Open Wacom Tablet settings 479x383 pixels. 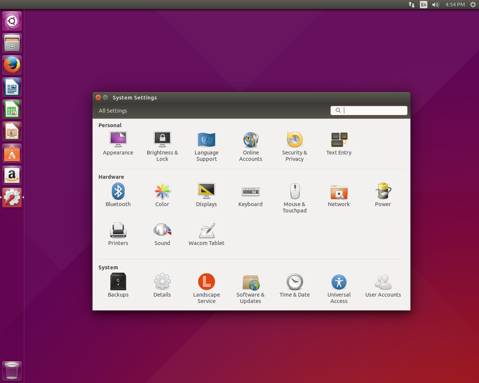[206, 234]
